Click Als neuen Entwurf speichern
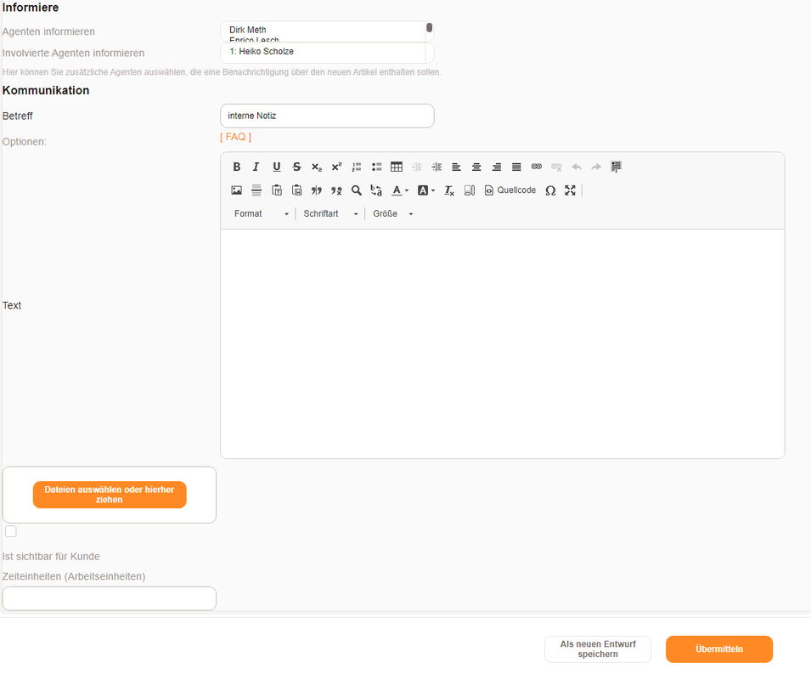 [598, 649]
